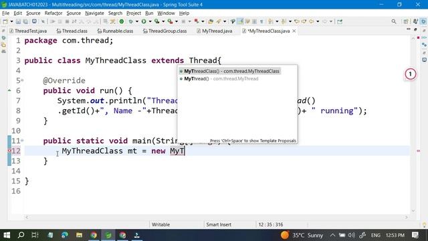Click the Save toolbar icon
Viewport: 428px width, 241px height.
pos(18,21)
